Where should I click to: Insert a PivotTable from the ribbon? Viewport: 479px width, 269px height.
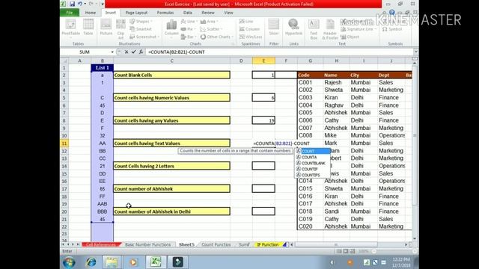pos(70,28)
